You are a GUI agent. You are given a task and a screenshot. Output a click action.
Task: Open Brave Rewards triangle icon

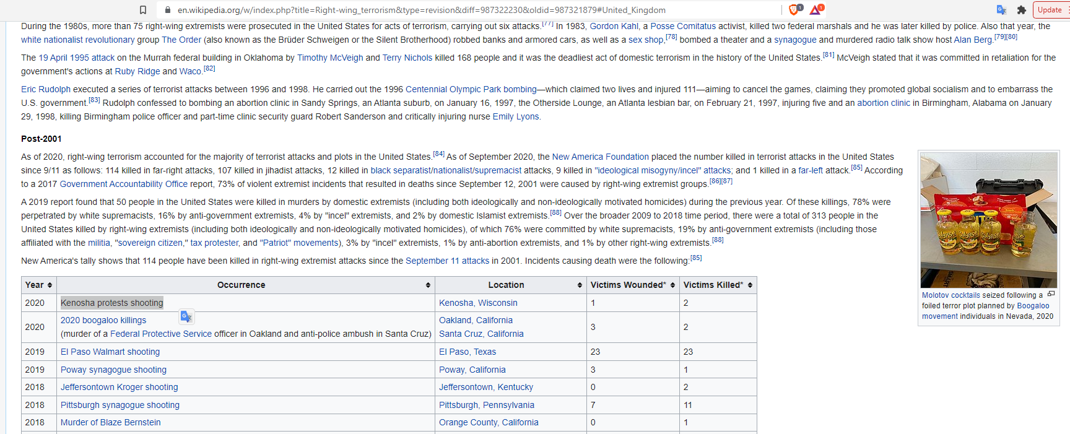[816, 9]
